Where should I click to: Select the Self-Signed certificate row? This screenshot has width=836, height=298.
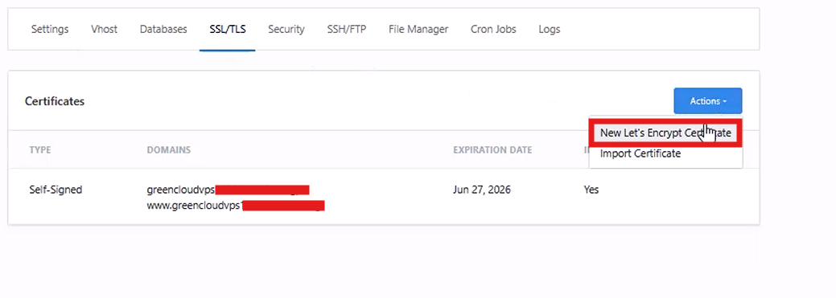pyautogui.click(x=383, y=197)
